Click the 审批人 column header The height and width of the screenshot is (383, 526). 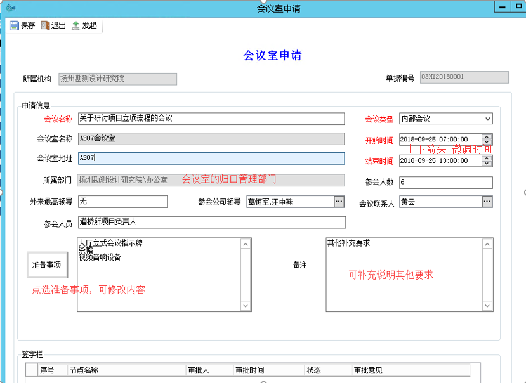tap(209, 370)
